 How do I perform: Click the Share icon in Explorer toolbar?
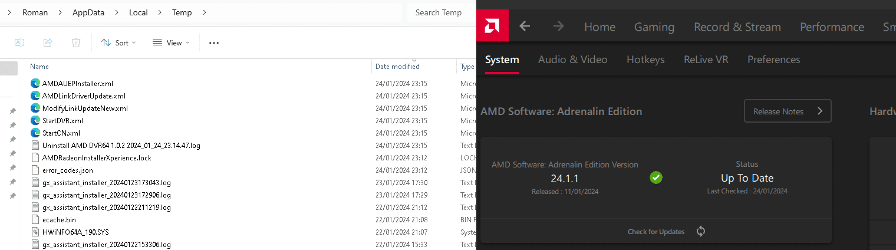point(48,42)
